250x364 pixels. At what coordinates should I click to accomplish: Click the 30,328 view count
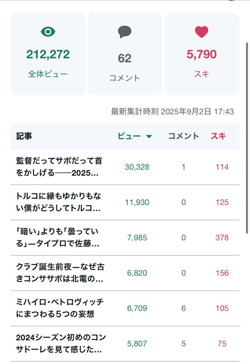click(x=137, y=167)
